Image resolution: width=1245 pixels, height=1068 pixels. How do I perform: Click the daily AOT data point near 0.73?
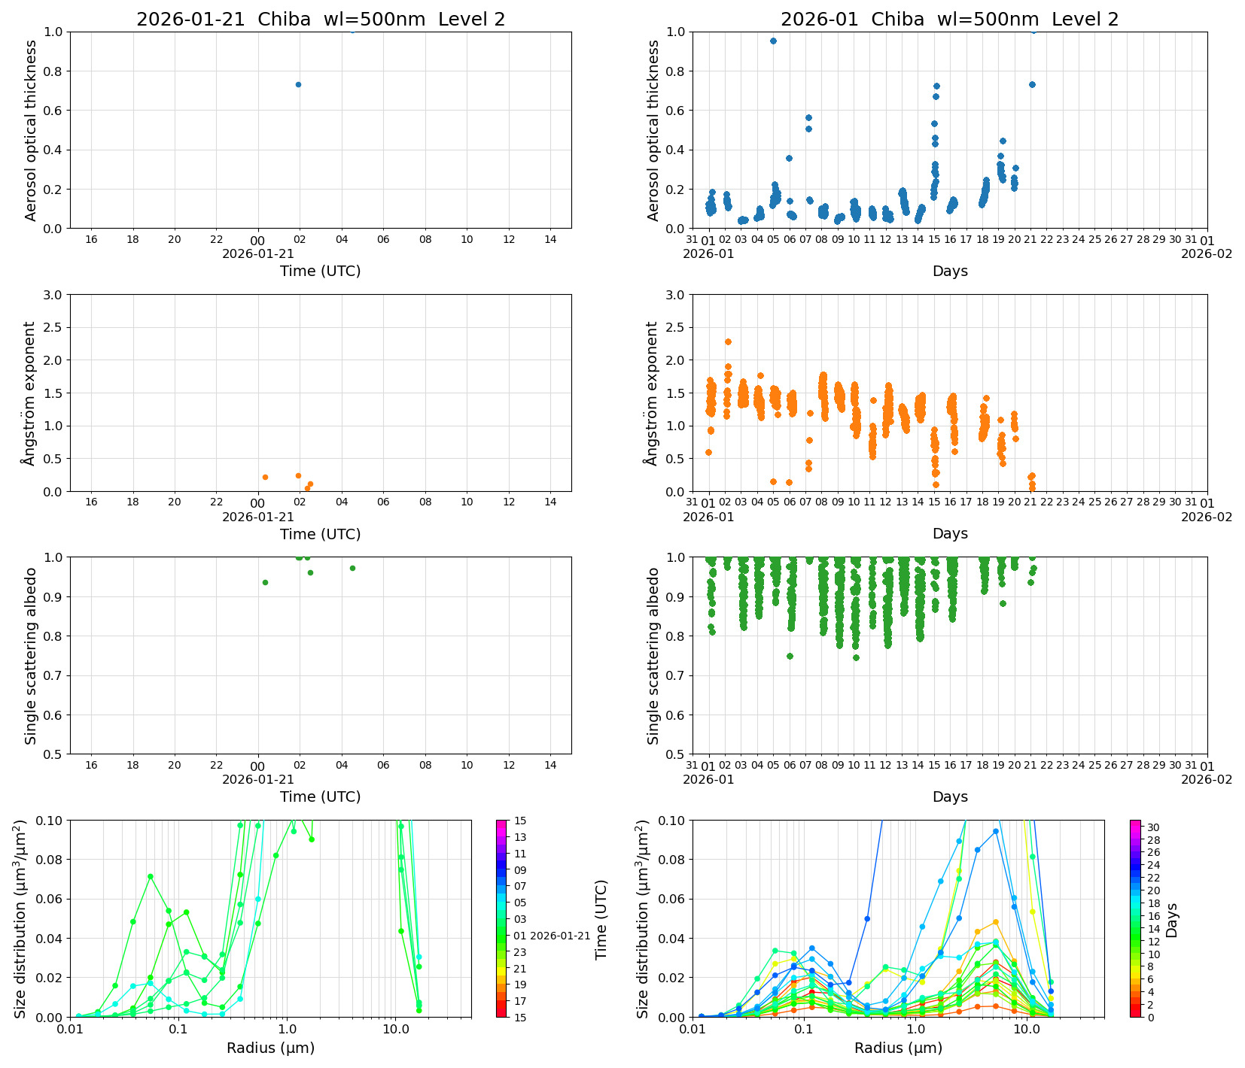pyautogui.click(x=298, y=84)
